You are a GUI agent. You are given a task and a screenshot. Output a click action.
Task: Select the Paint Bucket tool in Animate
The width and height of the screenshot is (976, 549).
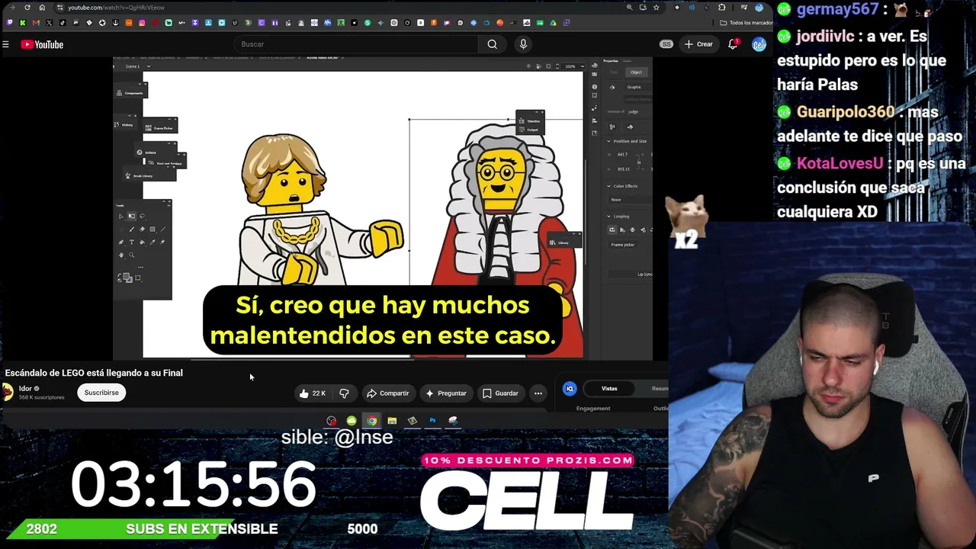(x=142, y=242)
